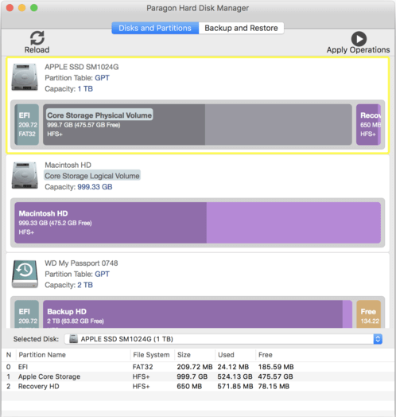Viewport: 396px width, 417px height.
Task: Open the Backup and Restore tab
Action: [x=241, y=28]
